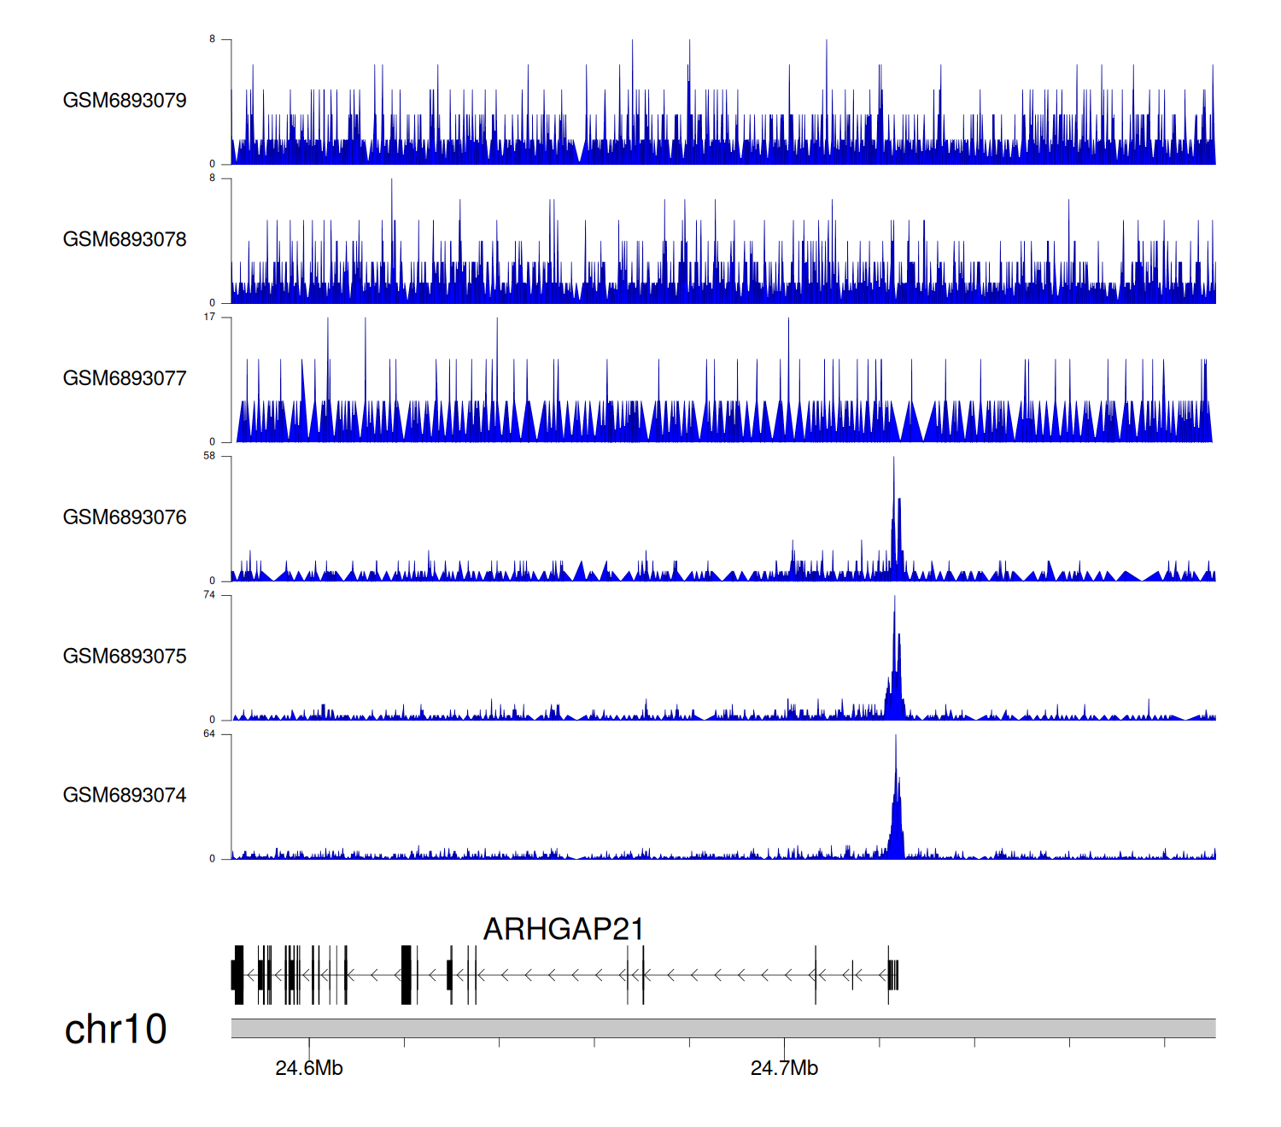Click the 24.7Mb axis position label

tap(784, 1068)
